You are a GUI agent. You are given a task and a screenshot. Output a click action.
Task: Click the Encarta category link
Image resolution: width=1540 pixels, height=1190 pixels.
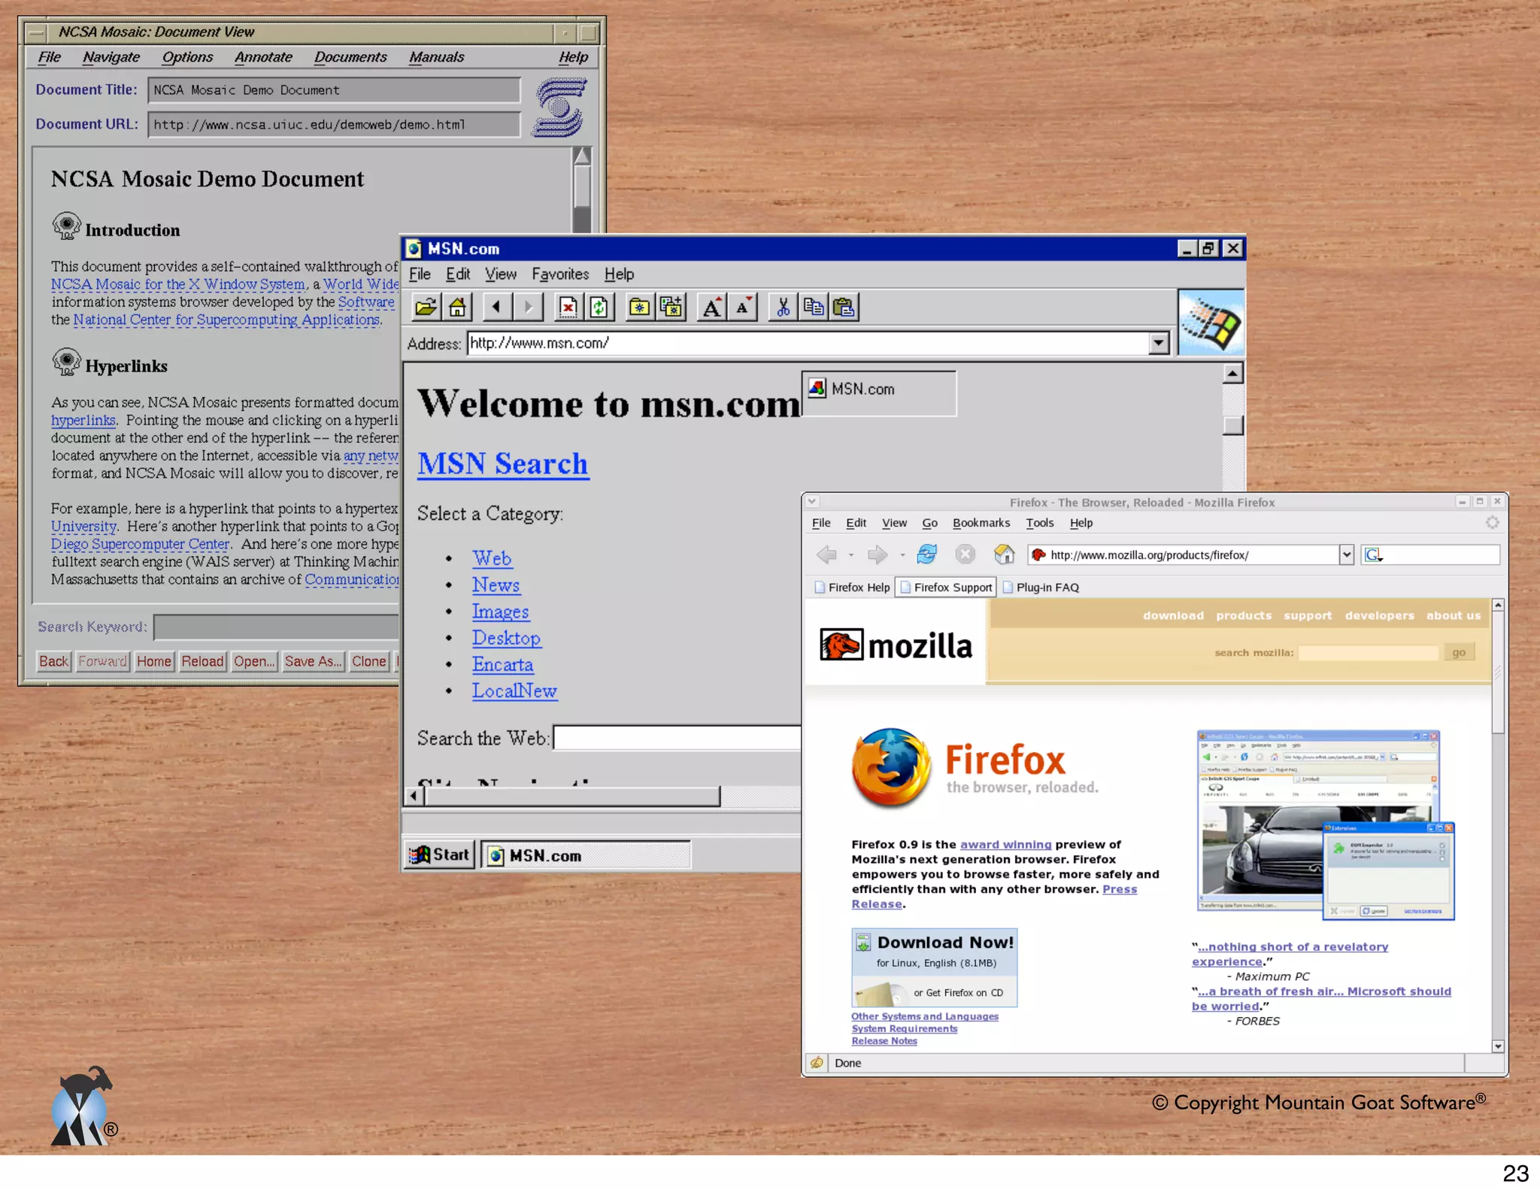[x=502, y=664]
